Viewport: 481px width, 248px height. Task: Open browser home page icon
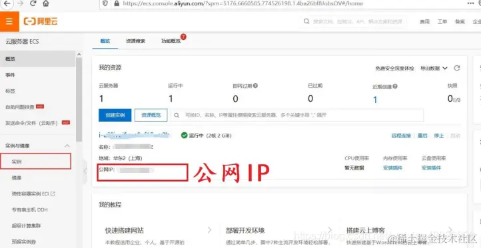pos(46,3)
